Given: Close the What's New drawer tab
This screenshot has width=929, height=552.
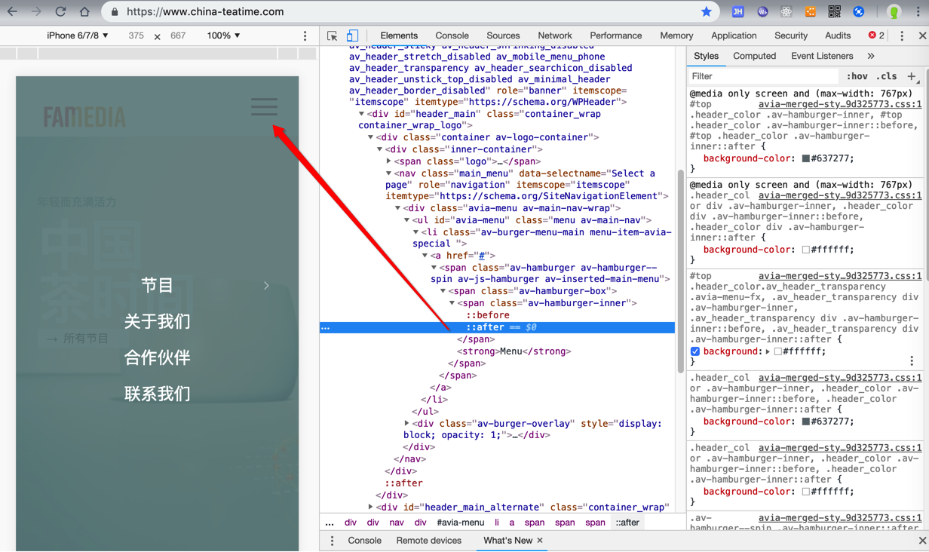Looking at the screenshot, I should tap(540, 541).
